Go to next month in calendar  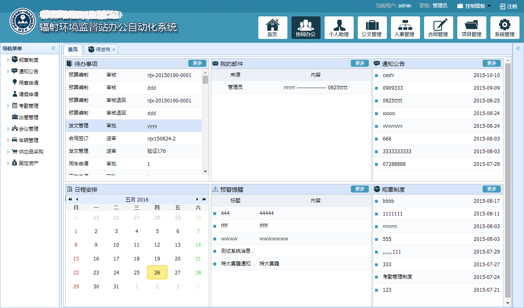[x=197, y=199]
